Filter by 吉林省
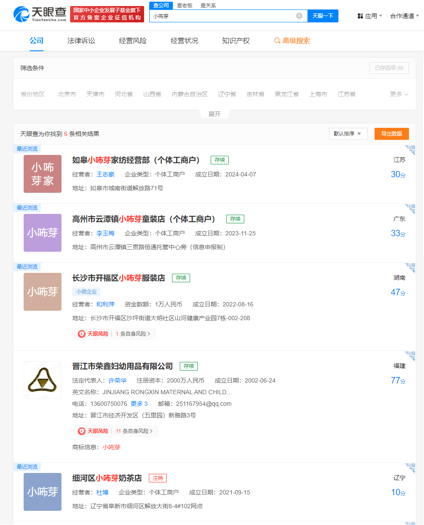 (x=255, y=94)
